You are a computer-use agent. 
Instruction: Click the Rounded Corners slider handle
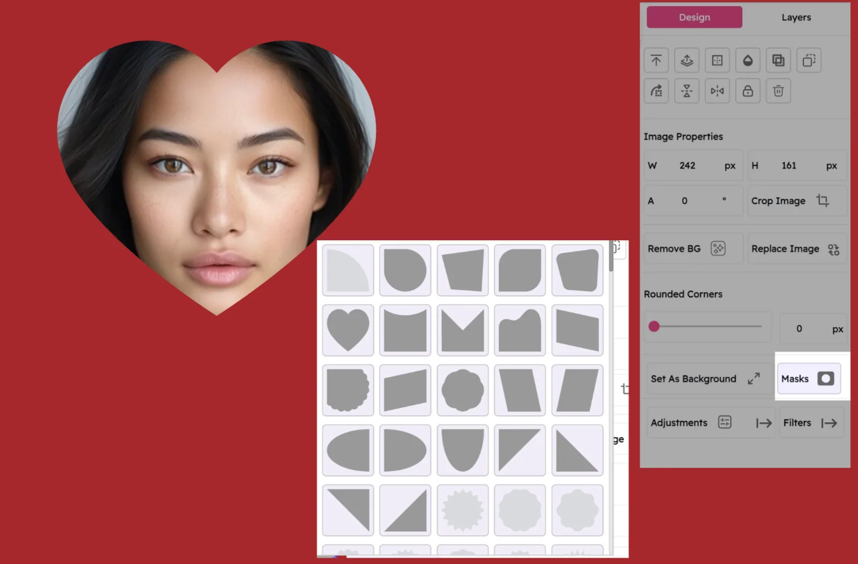pyautogui.click(x=654, y=326)
